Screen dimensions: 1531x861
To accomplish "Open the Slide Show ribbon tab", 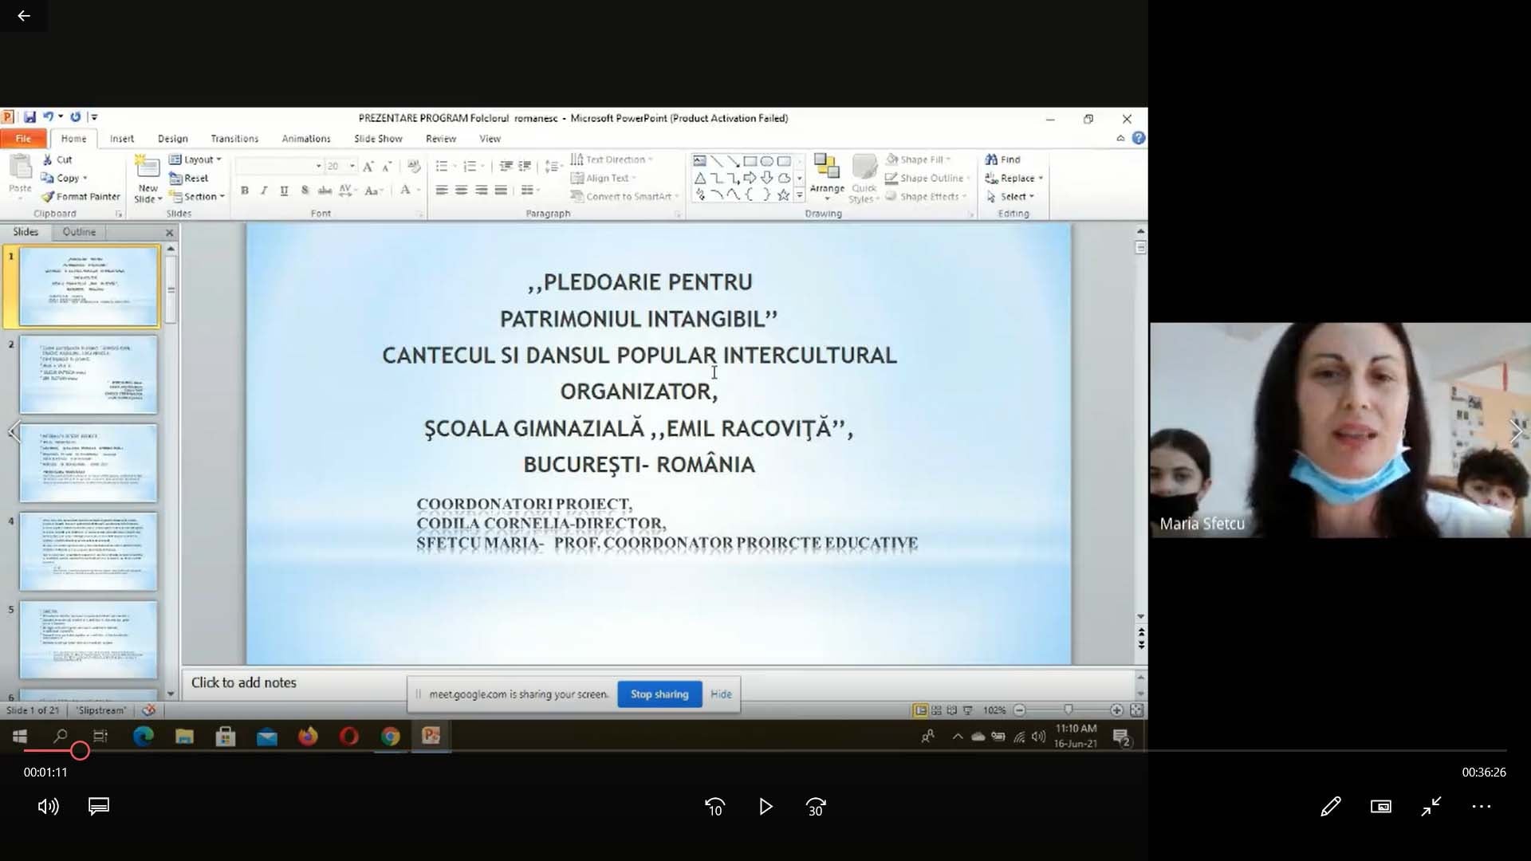I will pos(378,139).
